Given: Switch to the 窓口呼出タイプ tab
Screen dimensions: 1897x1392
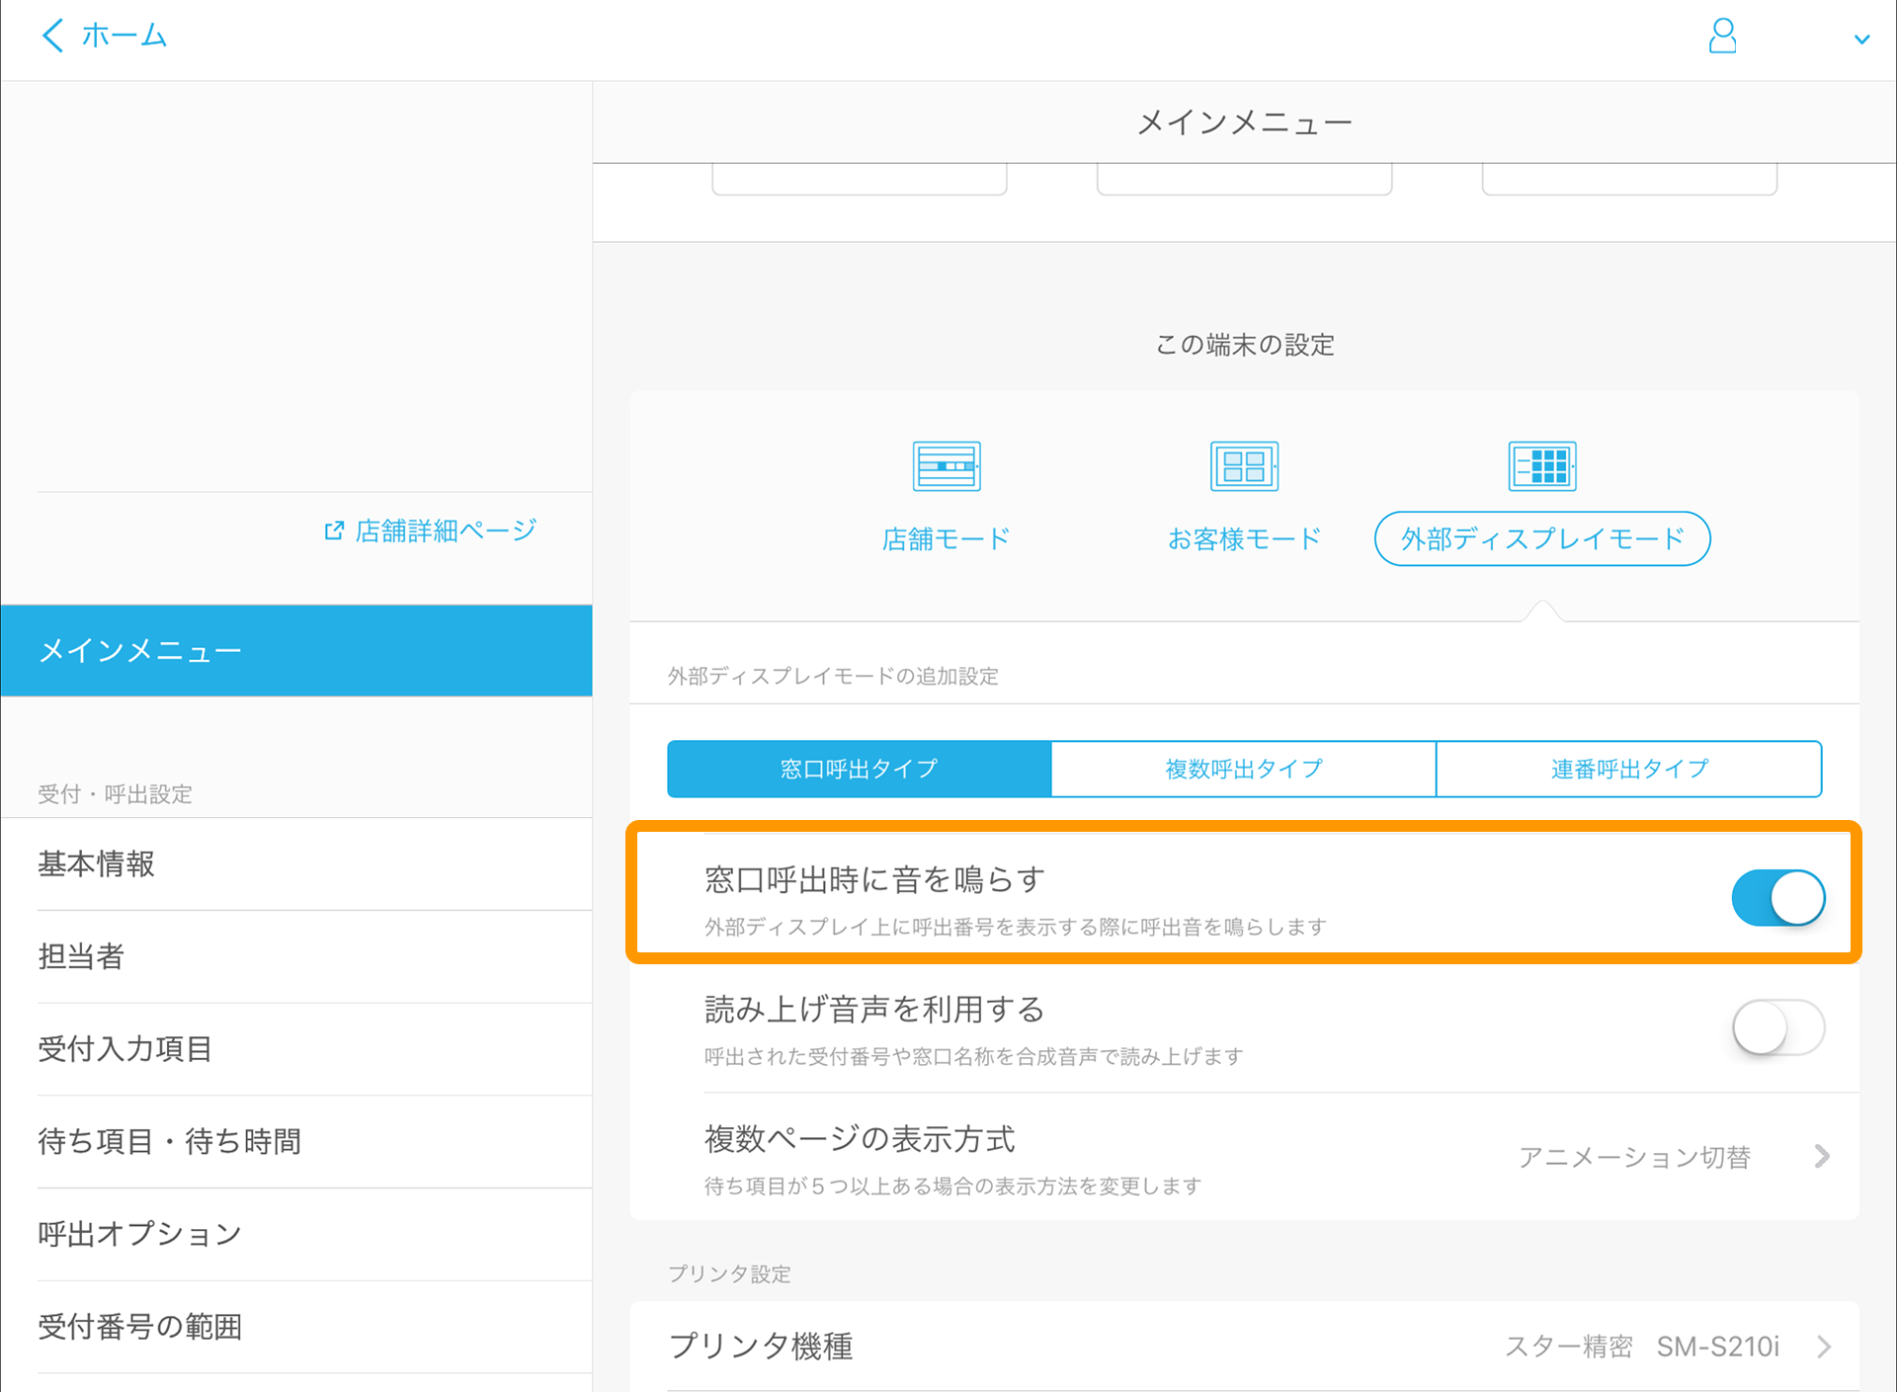Looking at the screenshot, I should point(859,769).
